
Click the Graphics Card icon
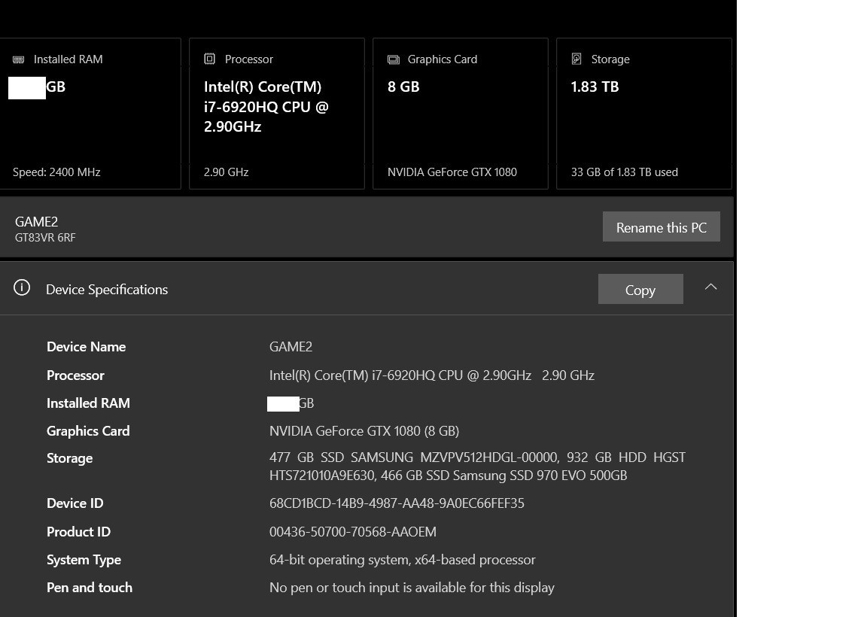pyautogui.click(x=393, y=59)
